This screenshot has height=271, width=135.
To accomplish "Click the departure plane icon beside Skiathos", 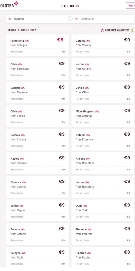I will point(10,19).
